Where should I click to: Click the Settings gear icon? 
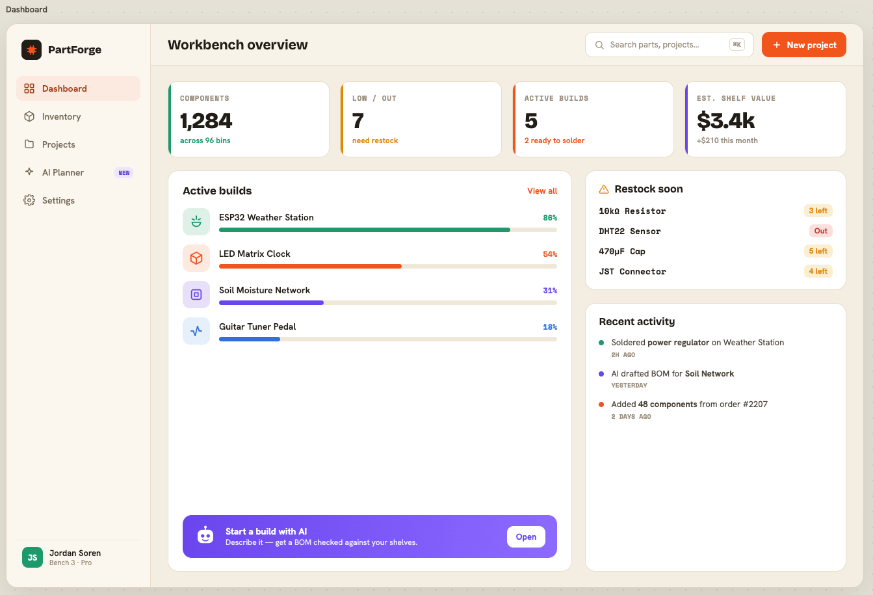pos(29,200)
